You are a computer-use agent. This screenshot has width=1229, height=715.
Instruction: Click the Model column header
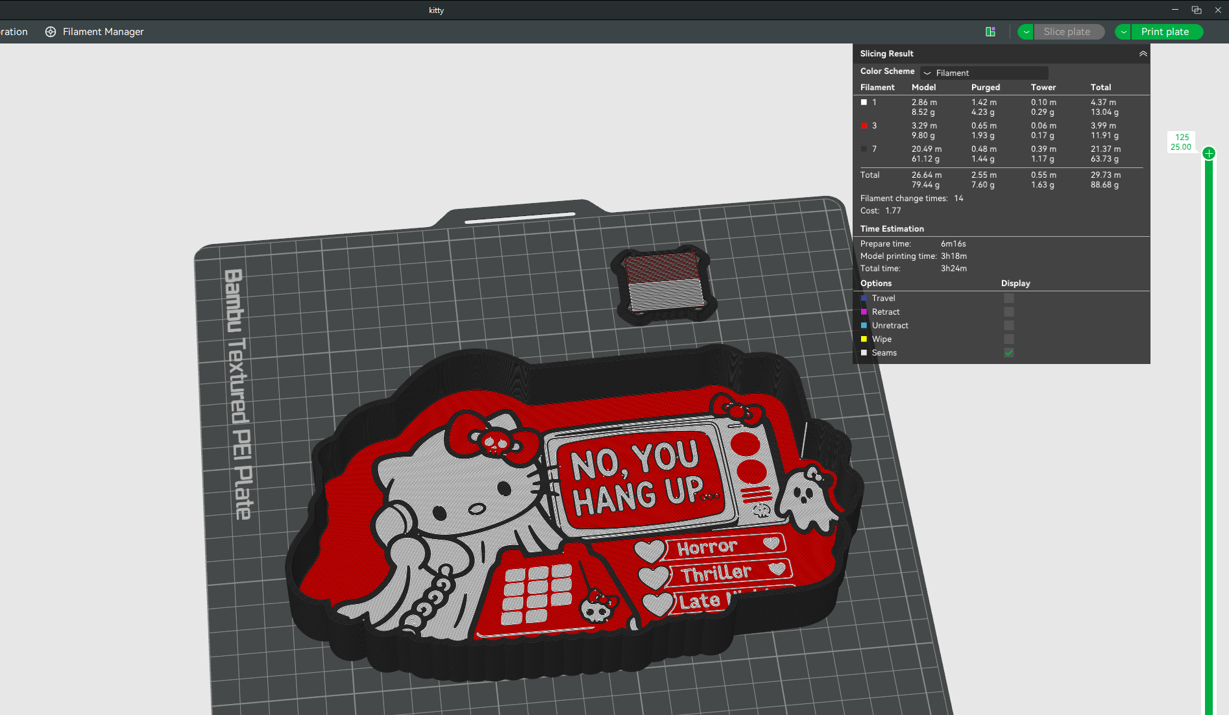[x=924, y=88]
